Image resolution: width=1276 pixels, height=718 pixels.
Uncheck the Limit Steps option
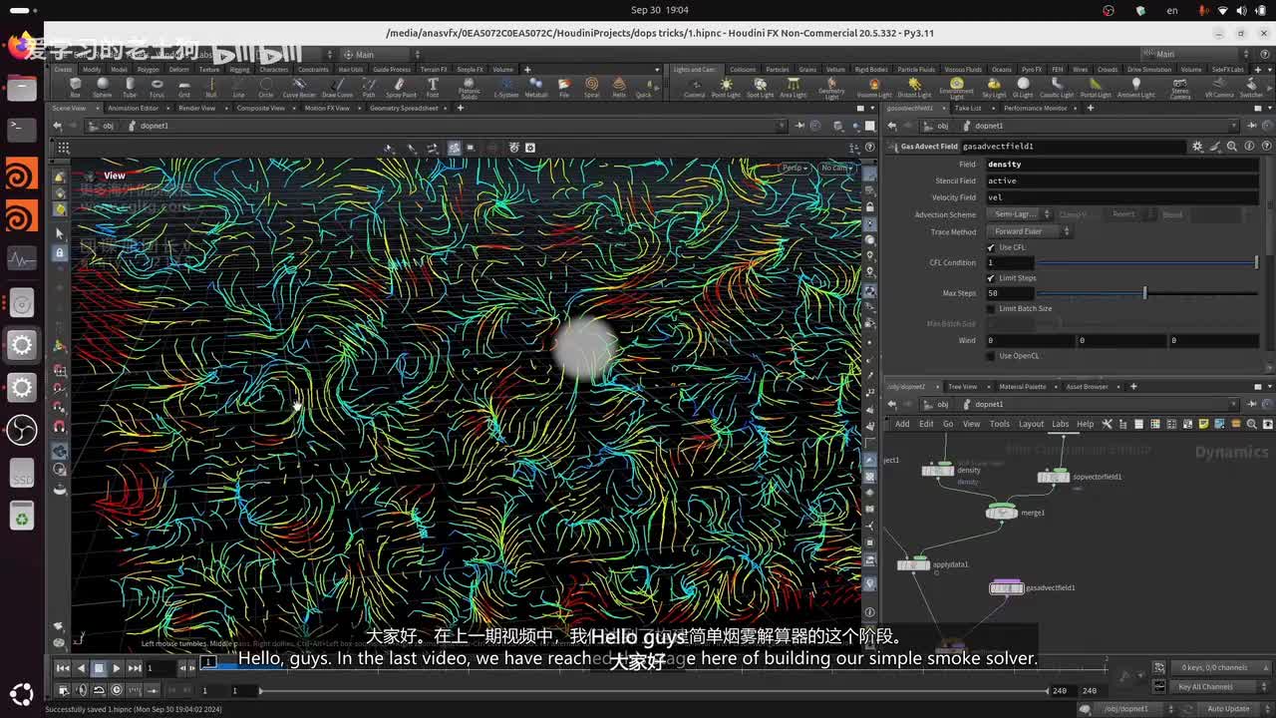[991, 278]
